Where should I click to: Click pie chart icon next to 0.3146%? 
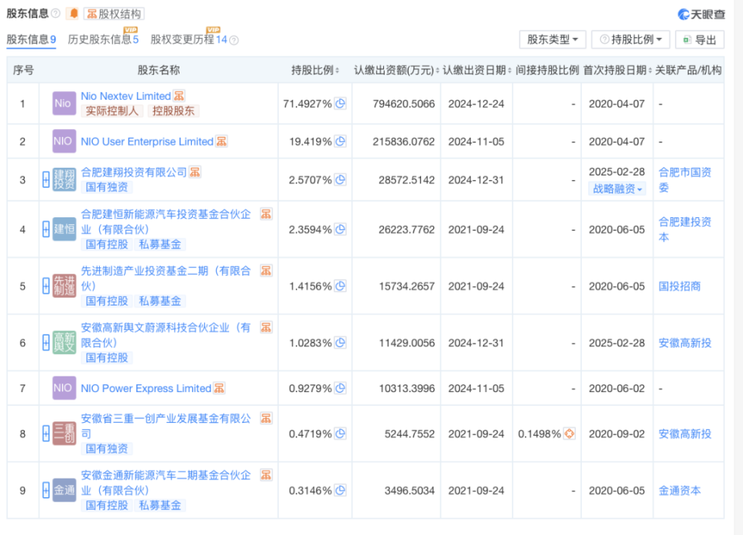click(341, 490)
